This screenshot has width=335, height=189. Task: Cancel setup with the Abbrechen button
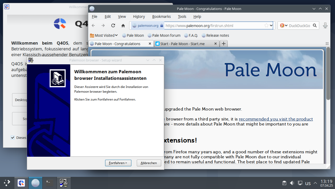coord(149,163)
